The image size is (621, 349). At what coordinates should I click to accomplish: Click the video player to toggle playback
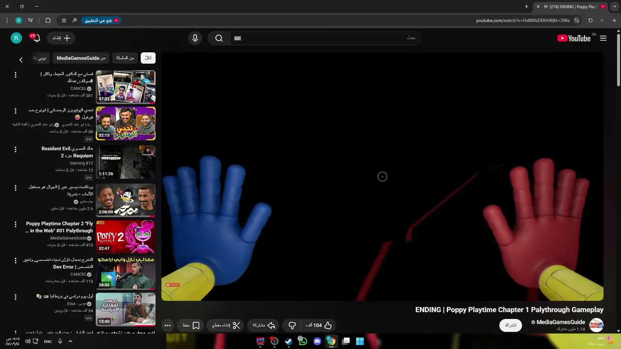[x=382, y=176]
